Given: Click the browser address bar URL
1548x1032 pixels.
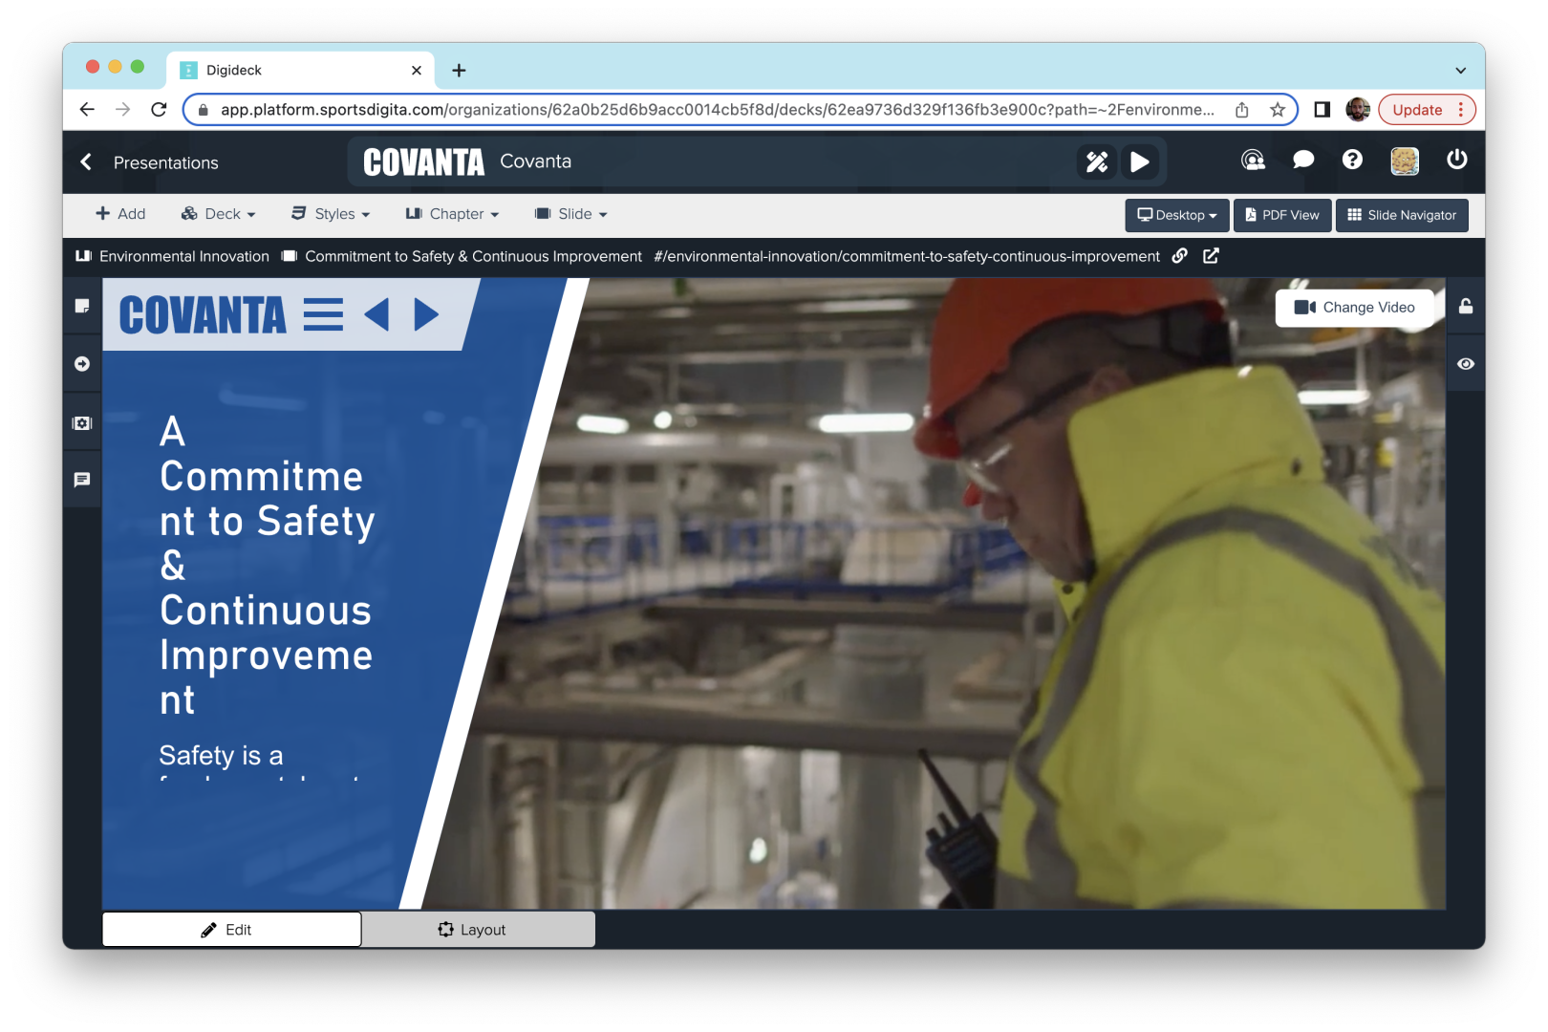Looking at the screenshot, I should pyautogui.click(x=717, y=110).
